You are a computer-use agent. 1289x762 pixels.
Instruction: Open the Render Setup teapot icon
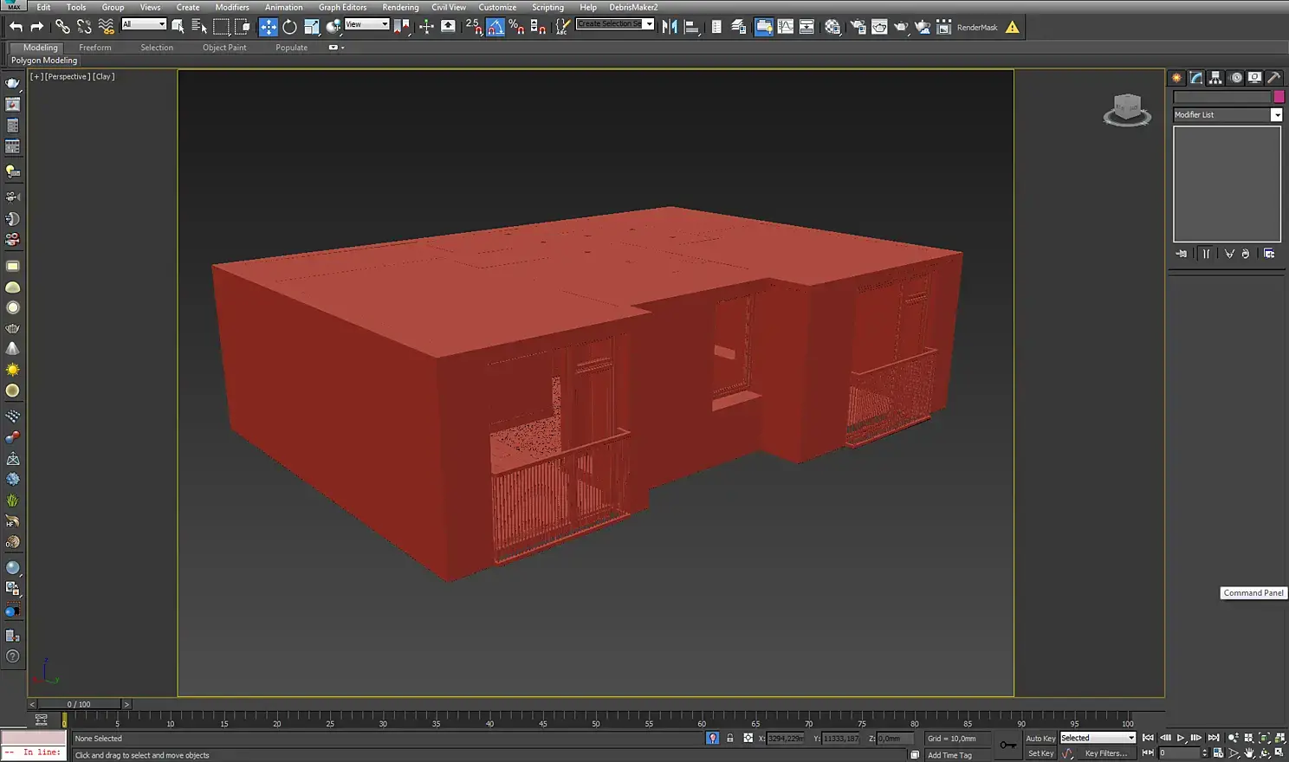[x=858, y=27]
